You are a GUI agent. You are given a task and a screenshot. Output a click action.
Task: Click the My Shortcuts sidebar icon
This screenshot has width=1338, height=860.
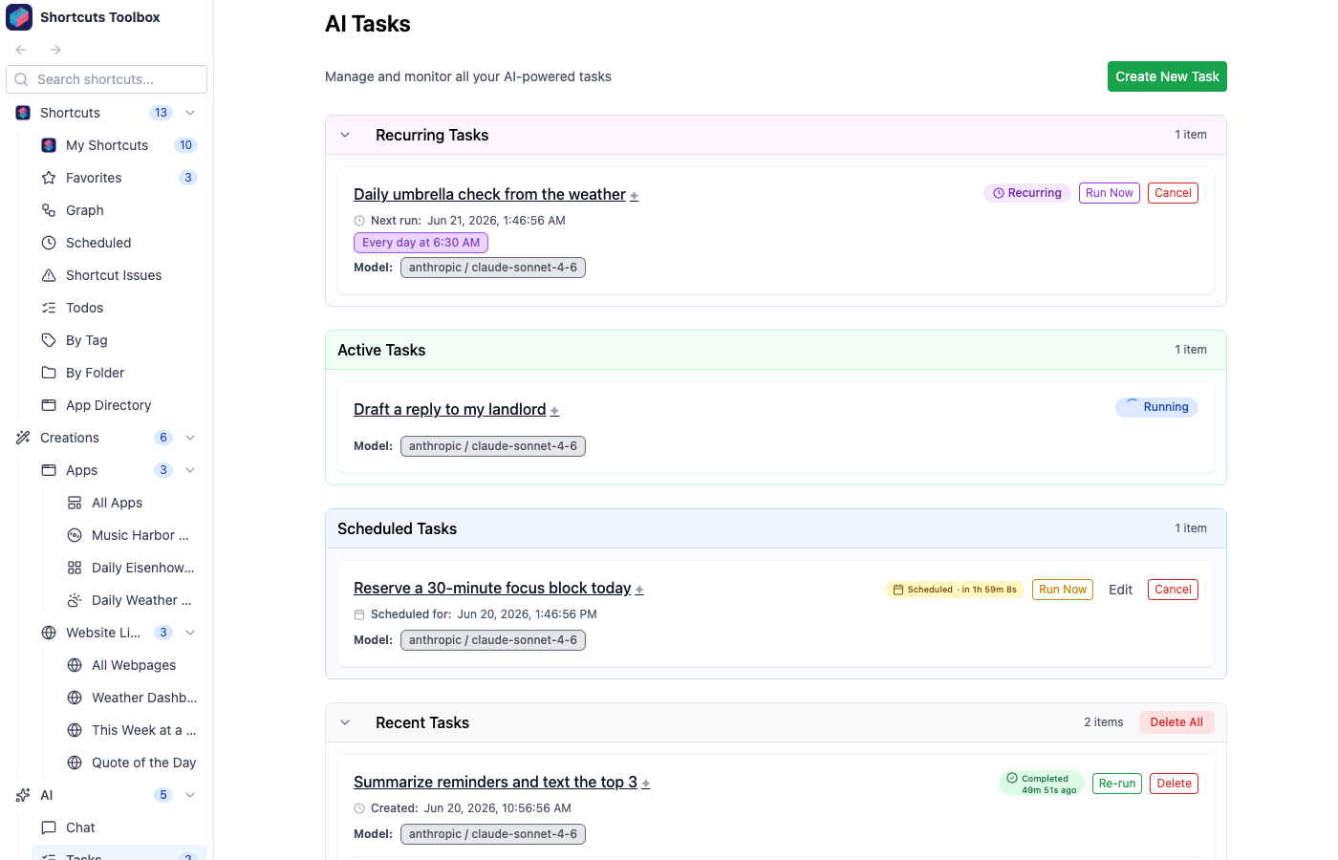click(x=49, y=145)
